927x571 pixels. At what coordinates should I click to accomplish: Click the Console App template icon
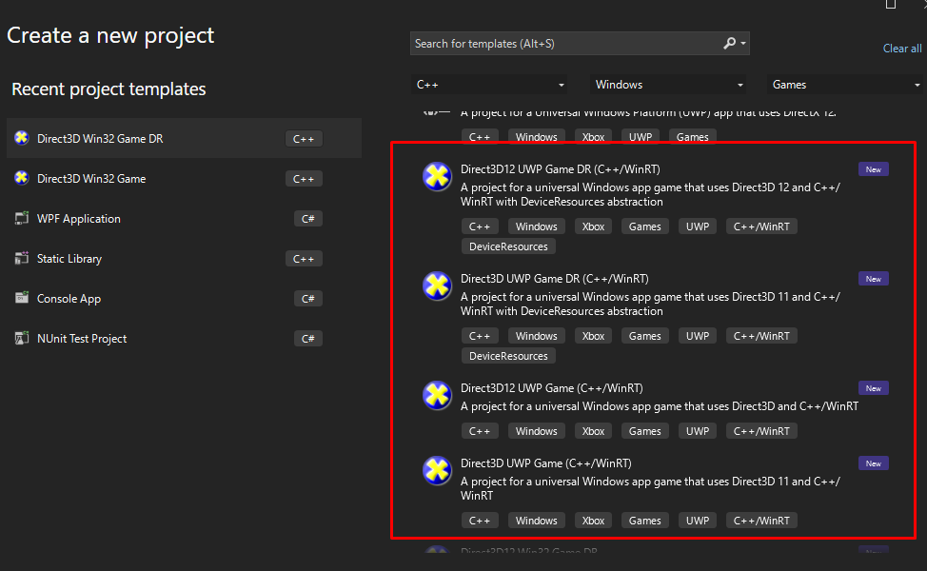[x=22, y=298]
